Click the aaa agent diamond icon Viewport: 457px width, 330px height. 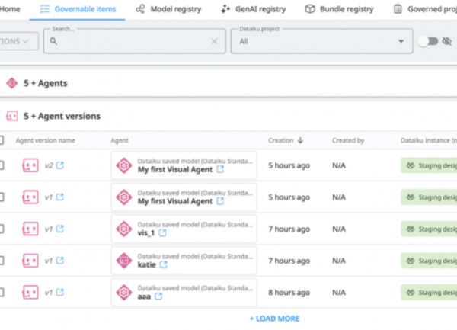pyautogui.click(x=124, y=292)
